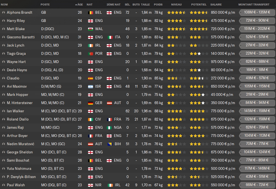
Task: Open Yuta Nishimura player profile
Action: pos(19,169)
